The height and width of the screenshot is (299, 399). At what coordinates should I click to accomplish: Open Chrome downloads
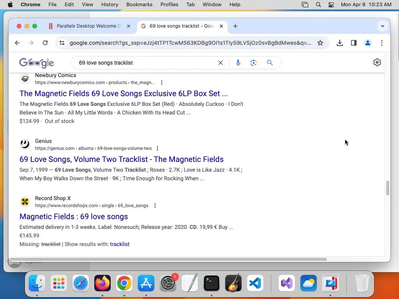339,43
